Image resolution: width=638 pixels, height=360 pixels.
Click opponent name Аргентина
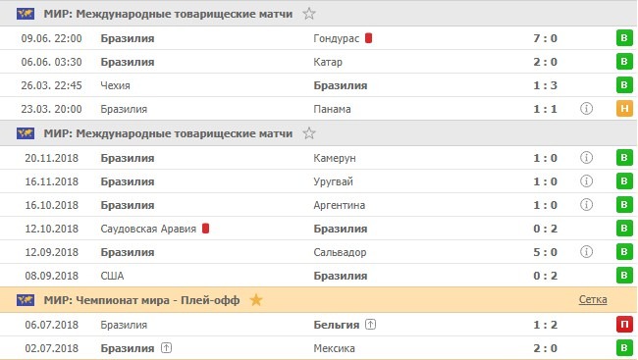pos(339,205)
